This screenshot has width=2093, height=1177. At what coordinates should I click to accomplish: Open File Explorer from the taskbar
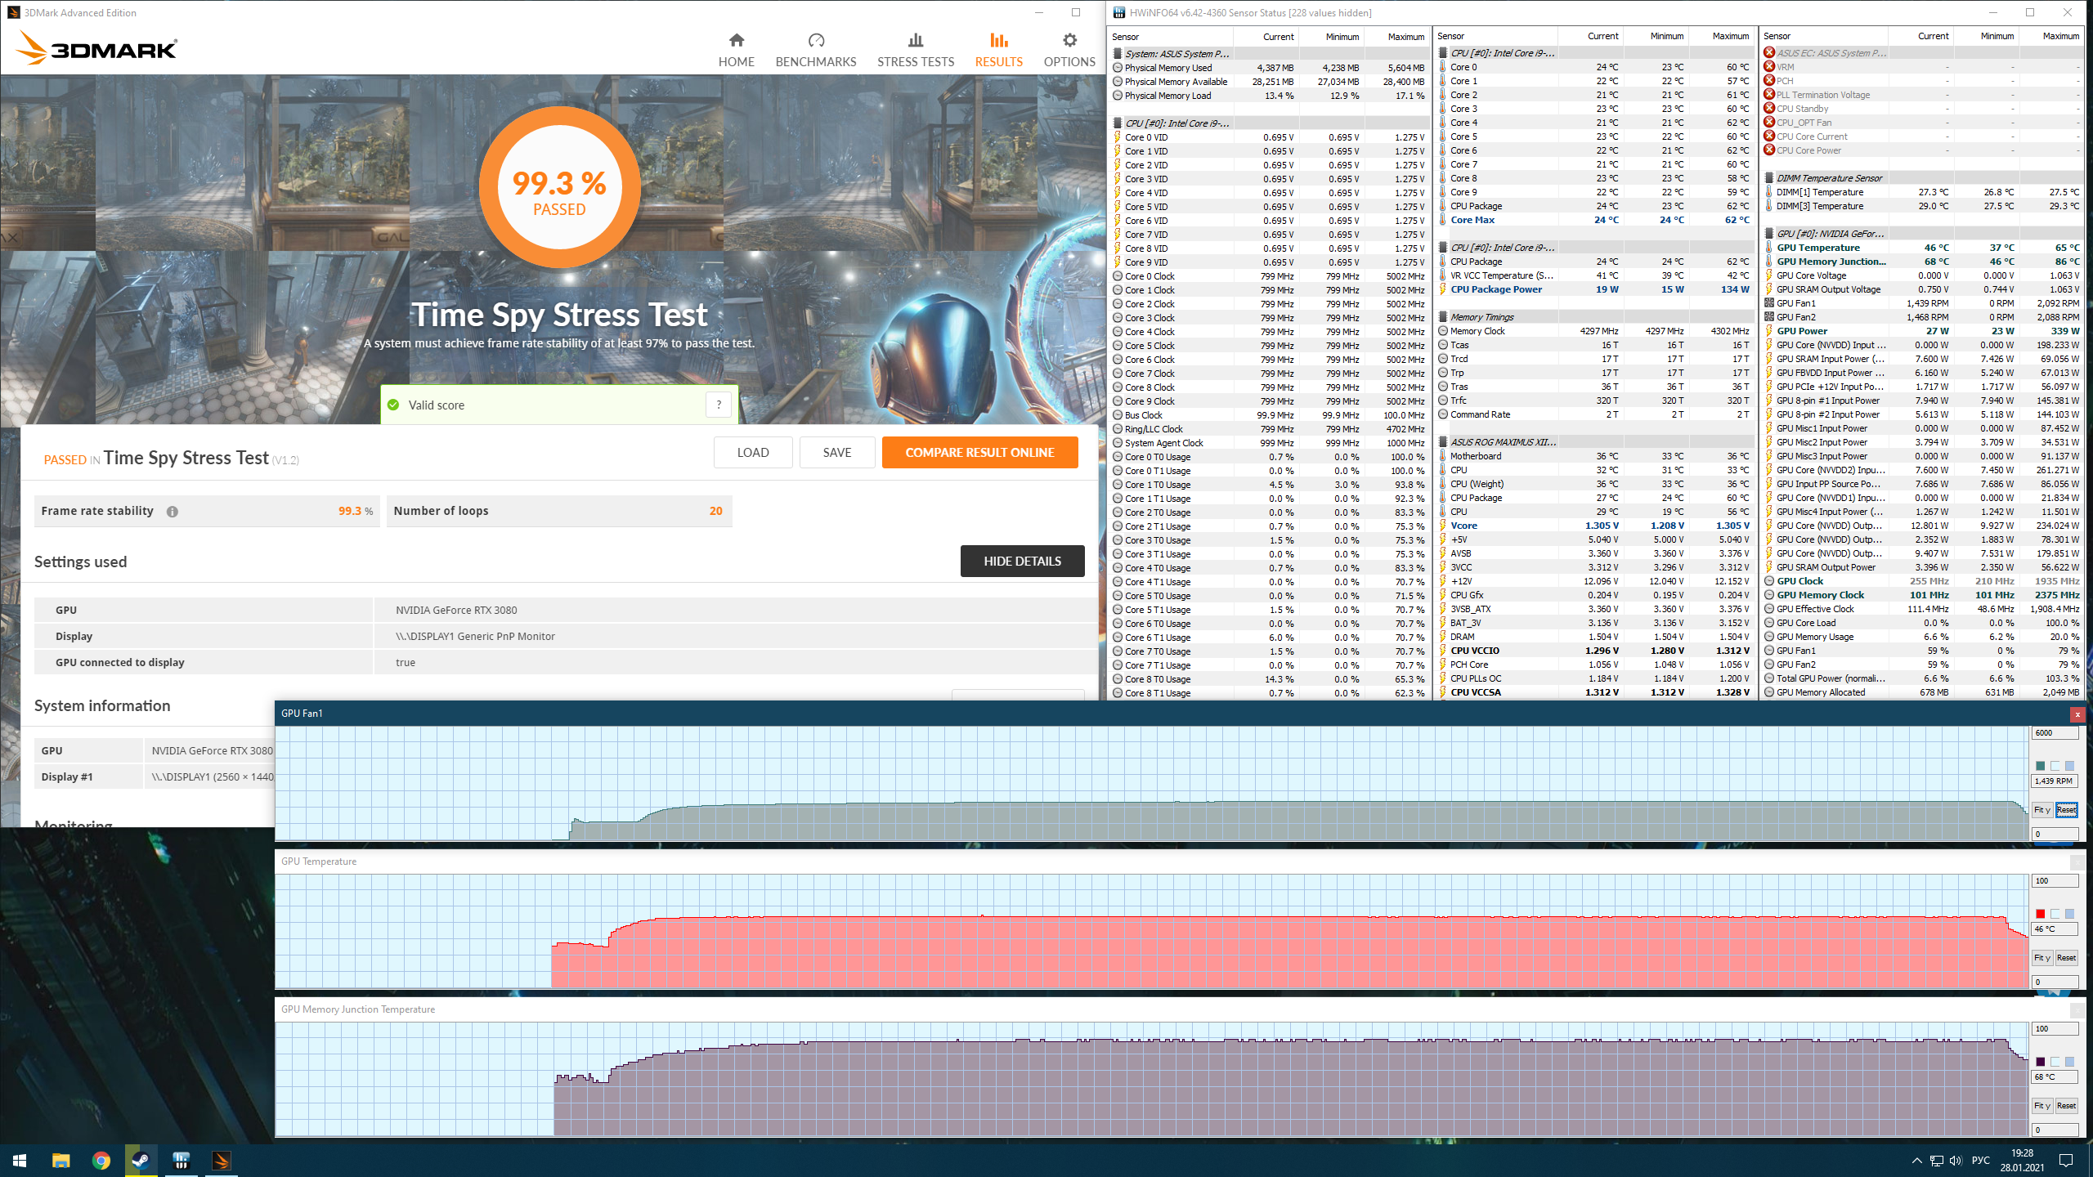click(x=61, y=1161)
